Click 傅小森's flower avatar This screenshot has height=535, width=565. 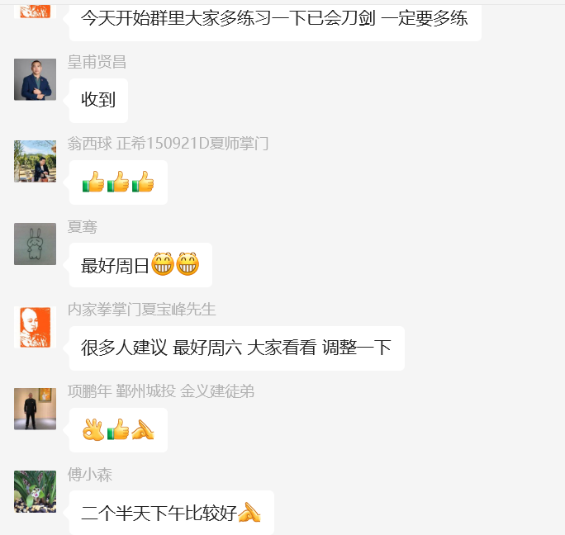35,491
